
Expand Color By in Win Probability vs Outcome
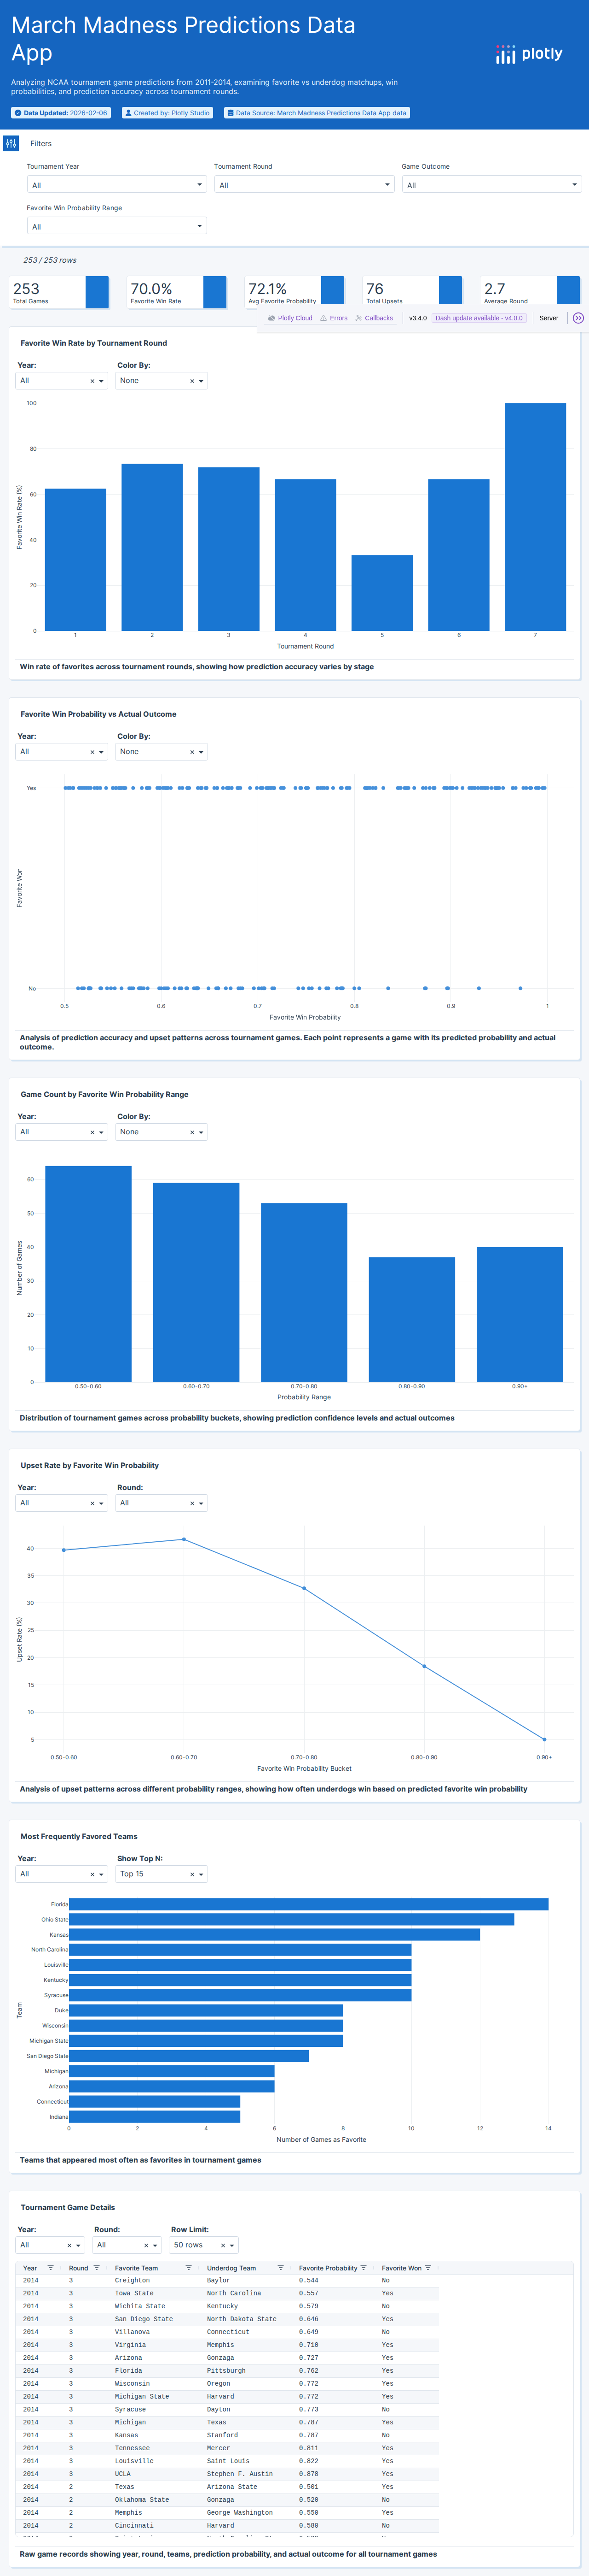pyautogui.click(x=201, y=752)
